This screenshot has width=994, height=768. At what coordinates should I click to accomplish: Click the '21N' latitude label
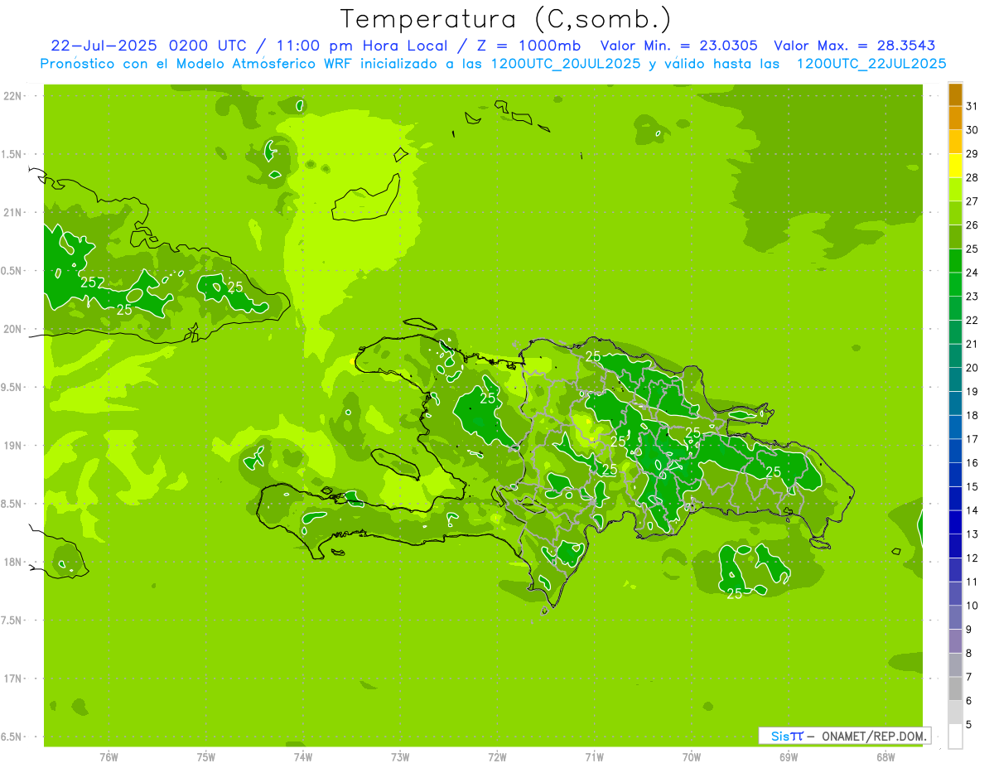click(12, 212)
